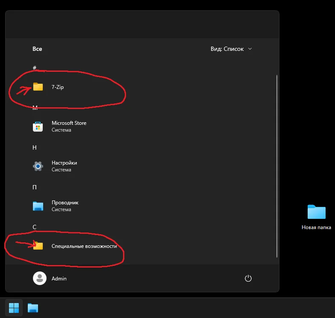Click the # section letter header
The height and width of the screenshot is (318, 335).
coord(35,68)
